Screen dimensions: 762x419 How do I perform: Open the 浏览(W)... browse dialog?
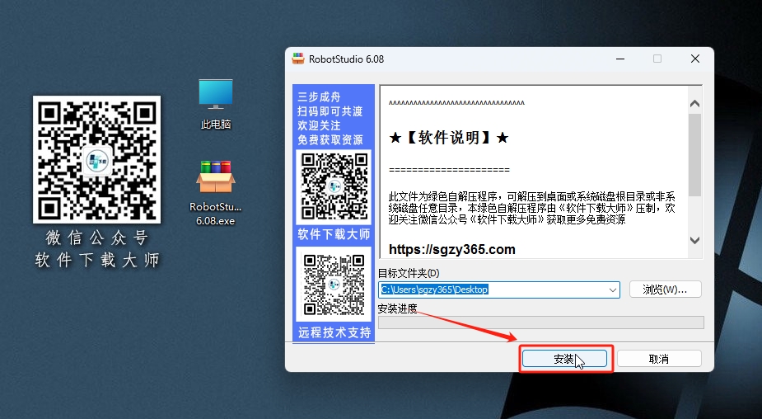pos(666,289)
